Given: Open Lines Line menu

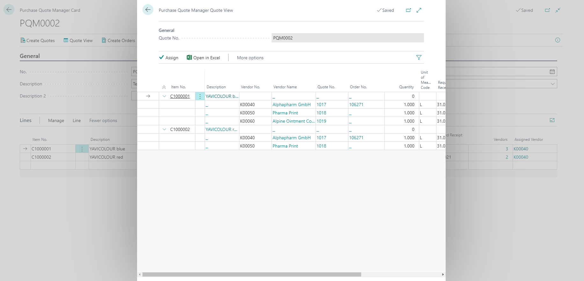Looking at the screenshot, I should coord(77,120).
